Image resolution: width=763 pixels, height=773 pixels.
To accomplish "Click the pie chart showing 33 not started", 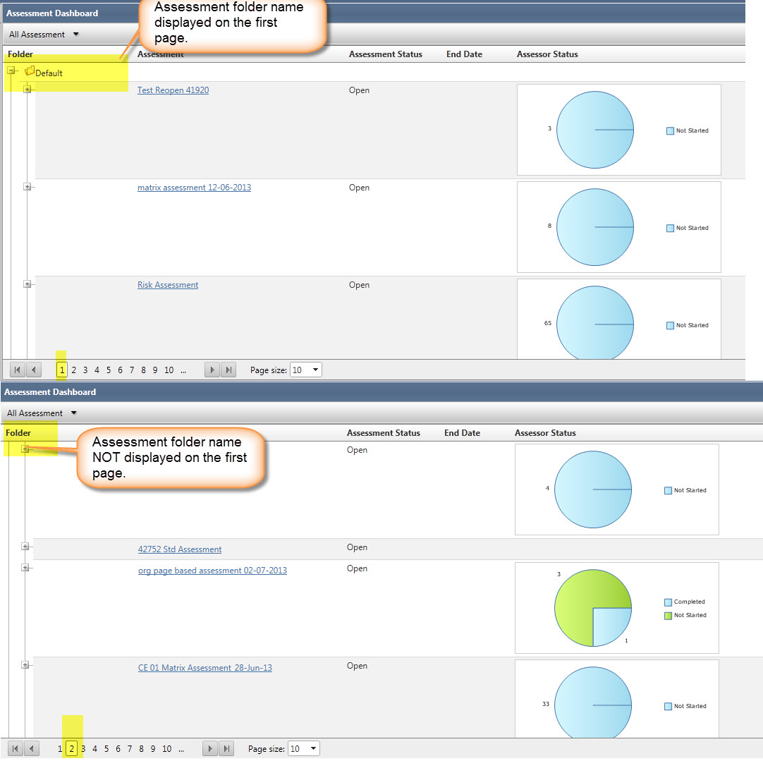I will 593,702.
